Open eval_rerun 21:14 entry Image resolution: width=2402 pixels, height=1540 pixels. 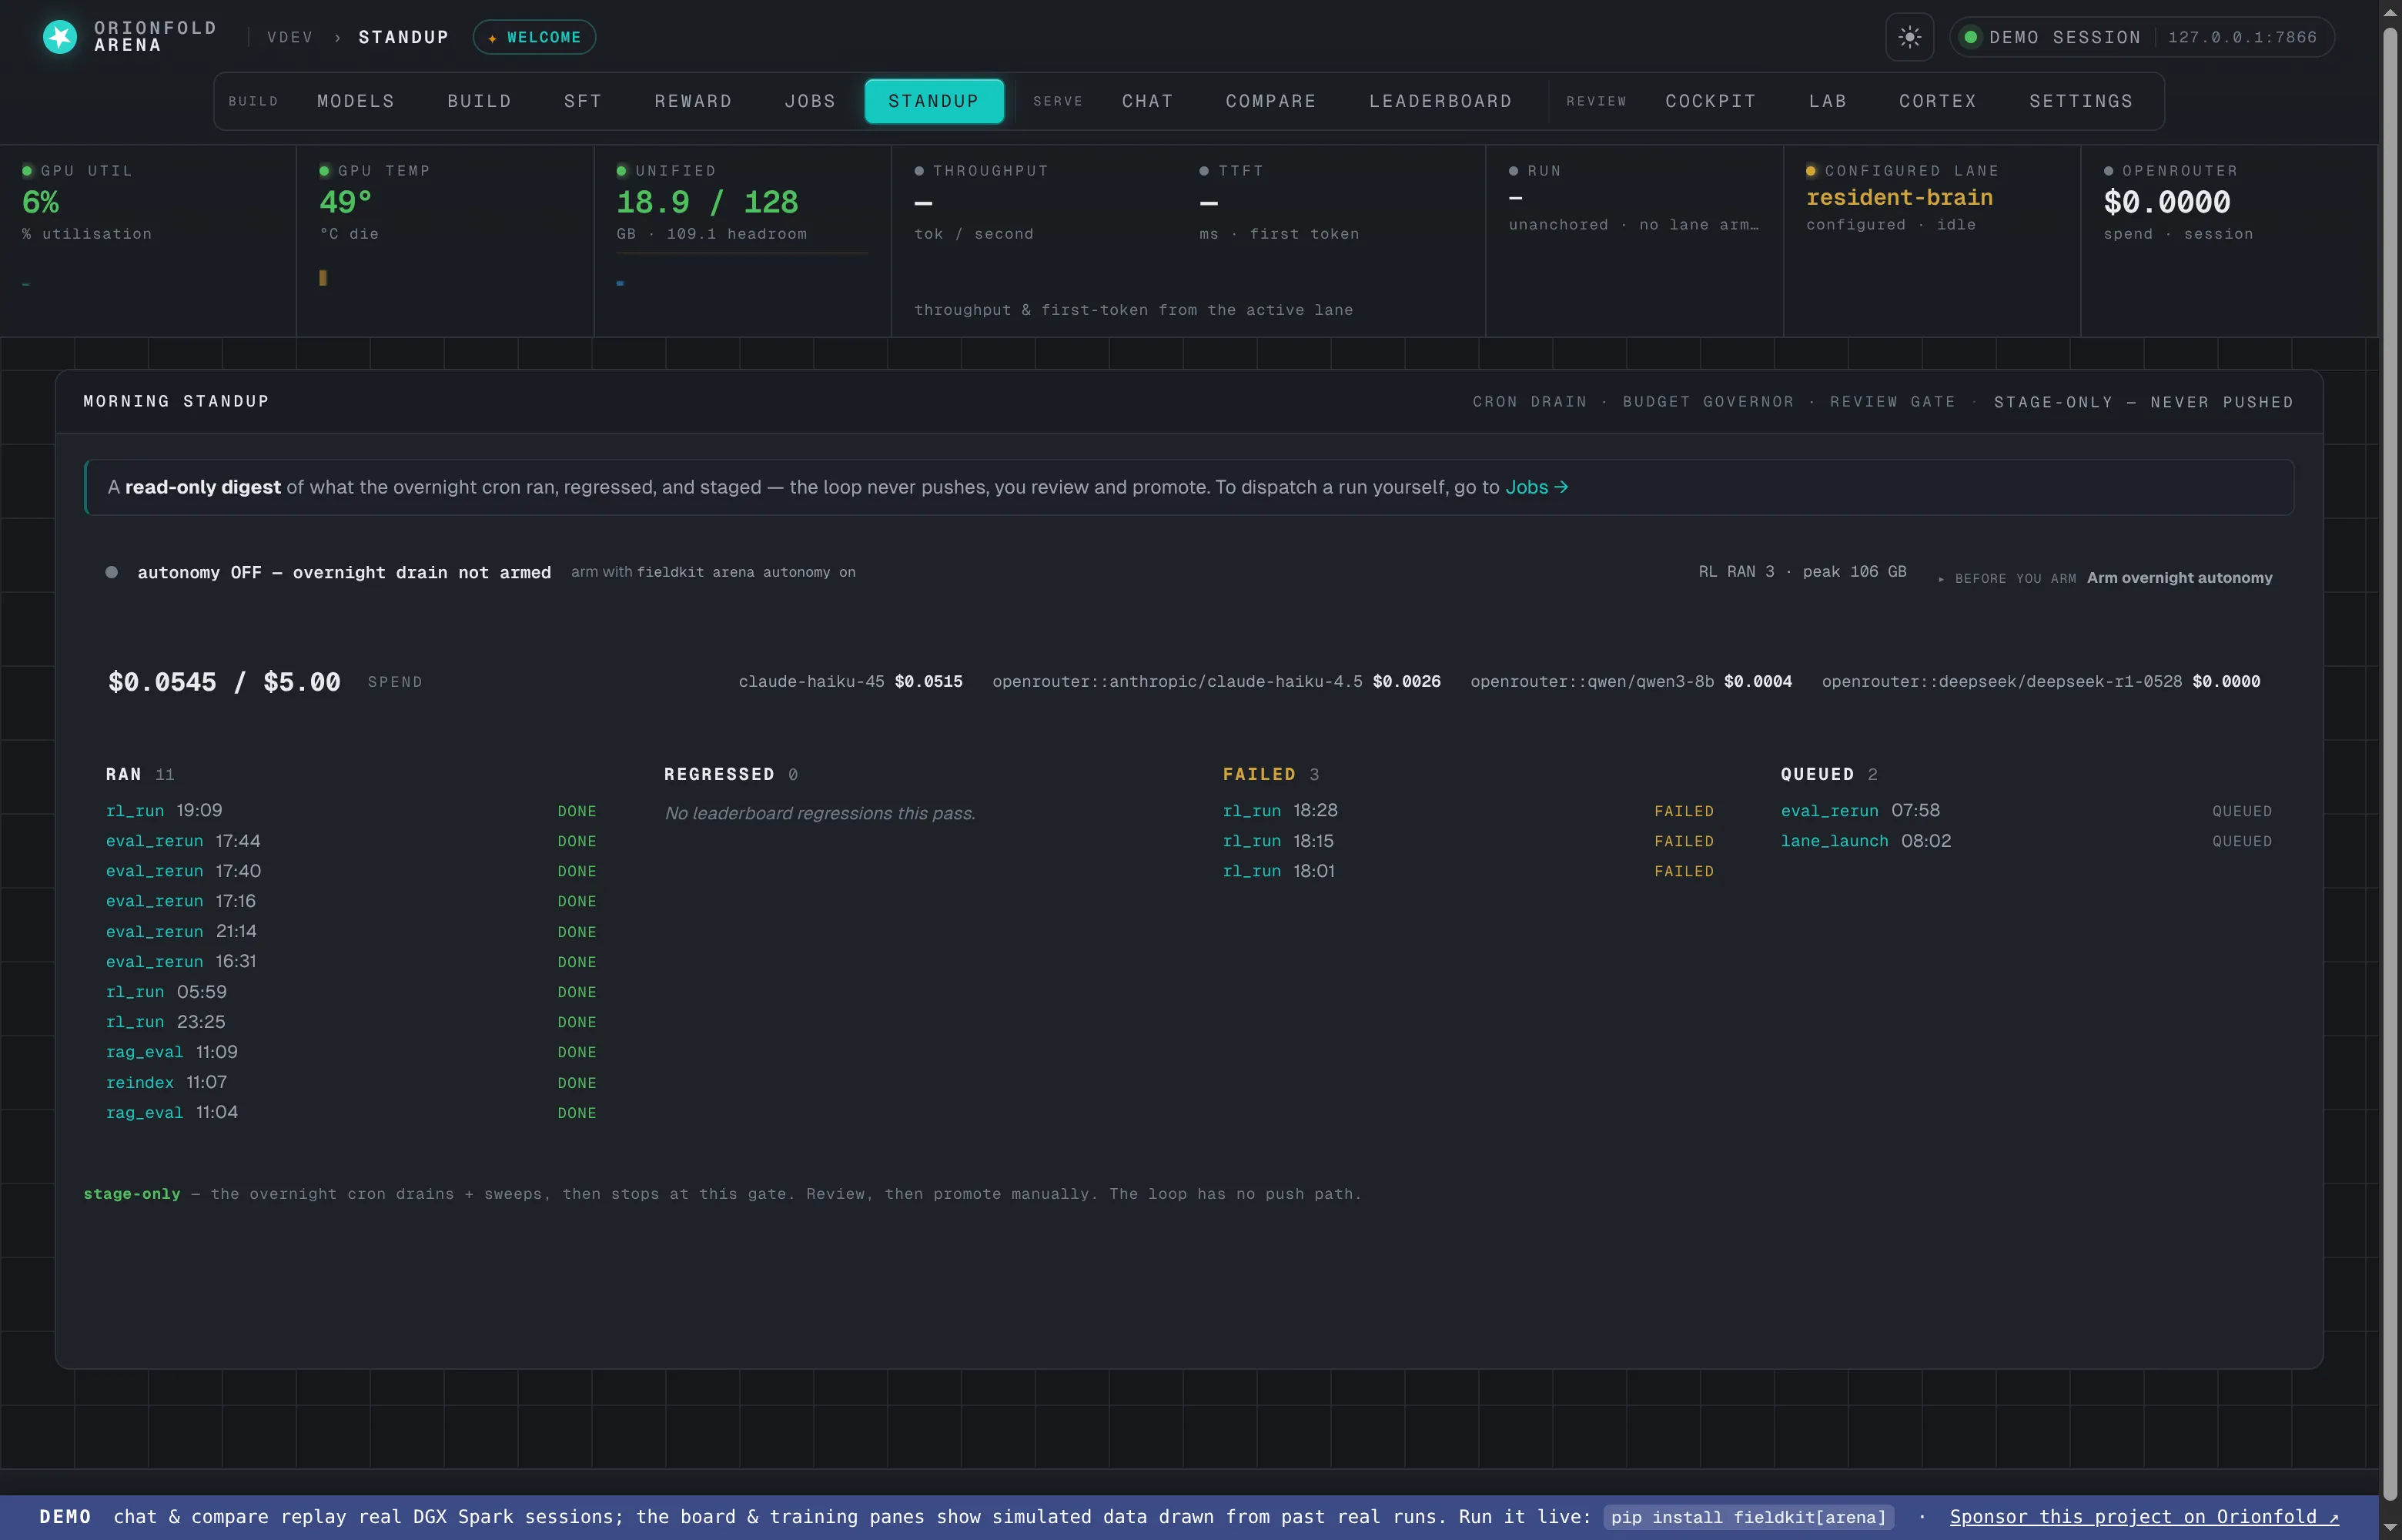[351, 931]
